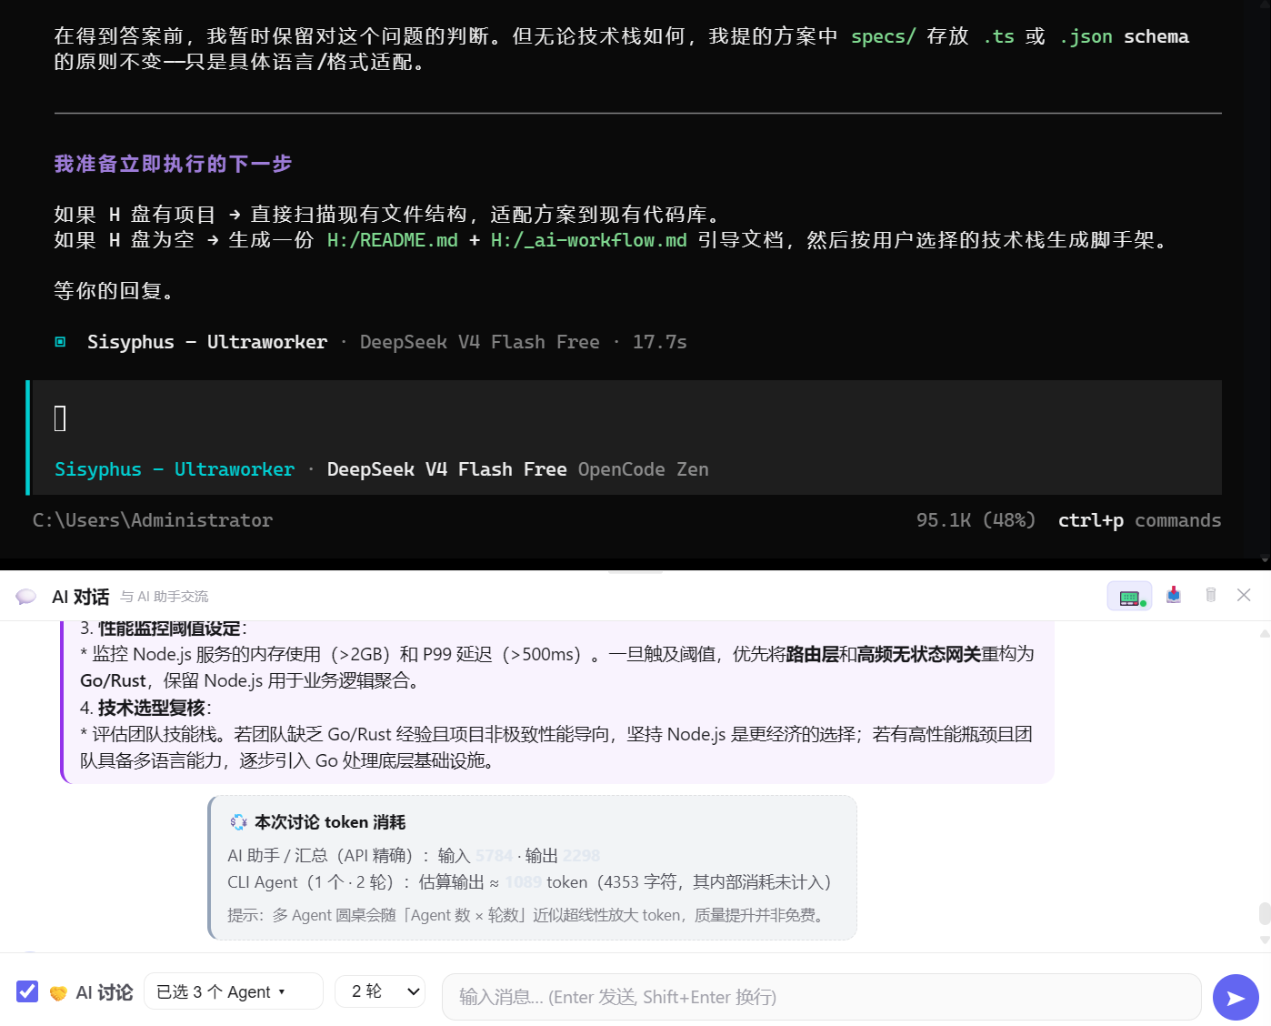Click ctrl+p commands in terminal status bar

(x=1139, y=520)
